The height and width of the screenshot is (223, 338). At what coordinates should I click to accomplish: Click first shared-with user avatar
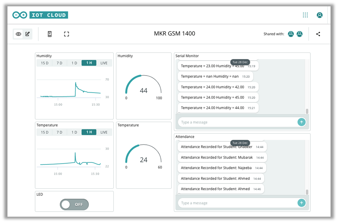click(291, 34)
